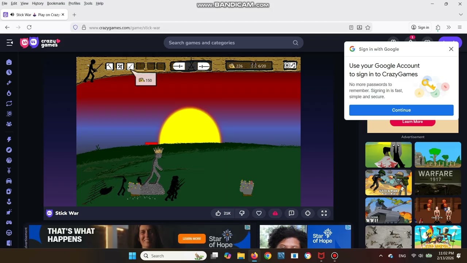This screenshot has width=467, height=263.
Task: Open sidebar Driving steering wheel icon
Action: point(9,233)
